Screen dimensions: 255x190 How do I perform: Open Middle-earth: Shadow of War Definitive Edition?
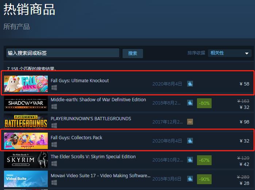click(x=98, y=99)
